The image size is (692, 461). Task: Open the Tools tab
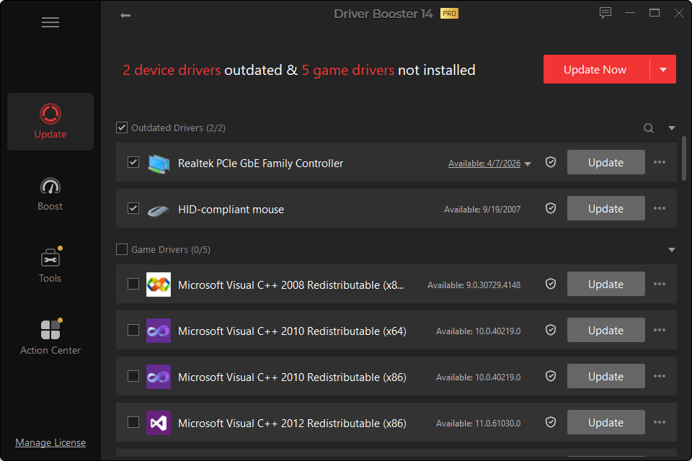point(50,266)
